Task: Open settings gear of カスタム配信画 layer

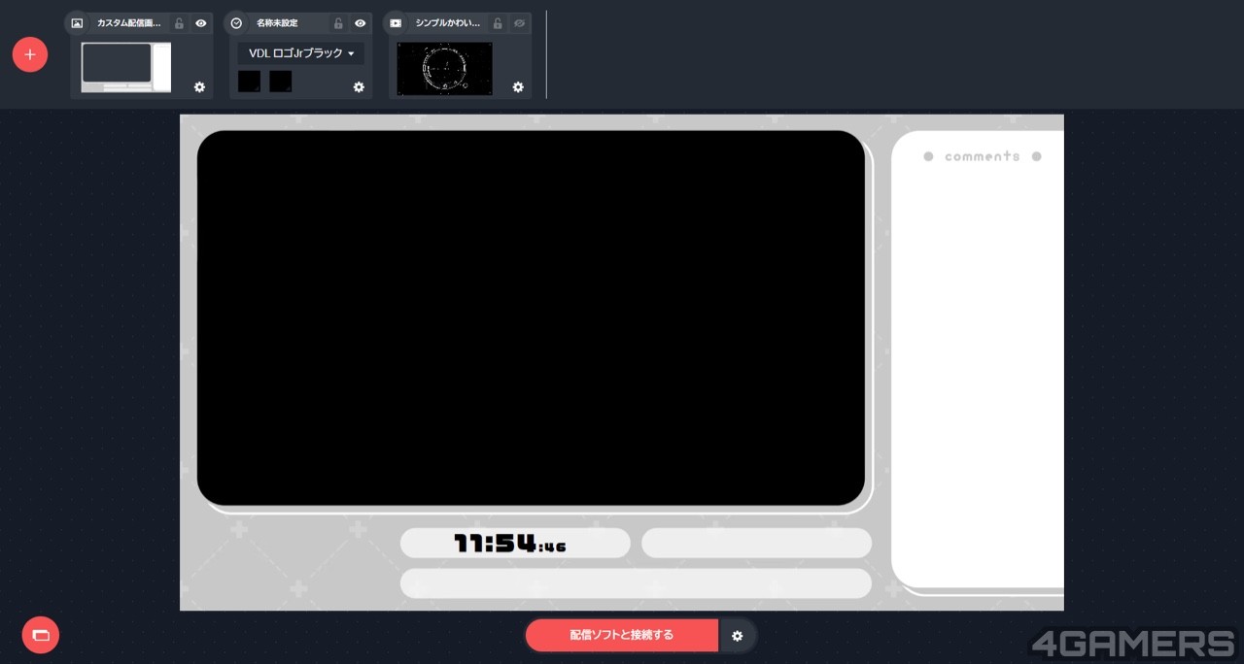Action: coord(199,86)
